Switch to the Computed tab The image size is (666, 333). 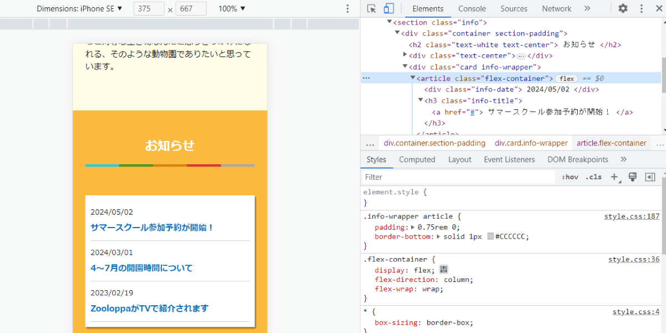point(417,159)
